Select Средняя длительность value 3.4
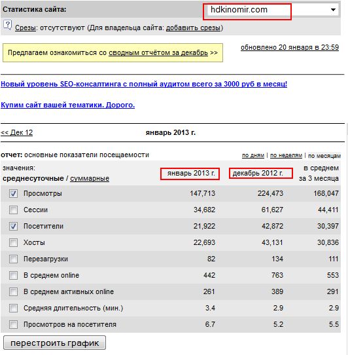This screenshot has height=355, width=348. click(x=210, y=308)
